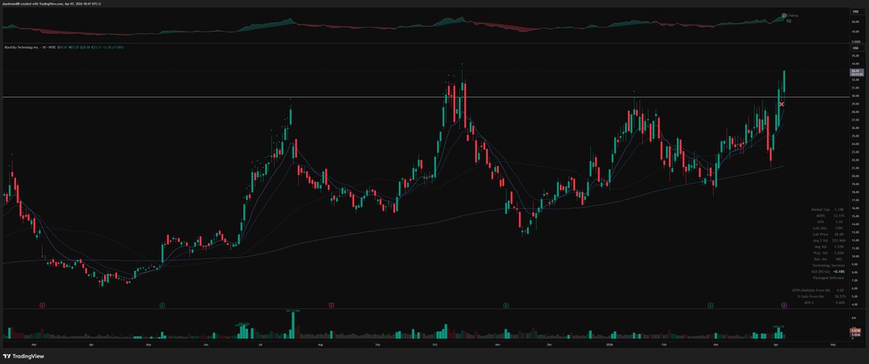This screenshot has width=869, height=364.
Task: Click the Market Cap 1.14B row
Action: 827,210
